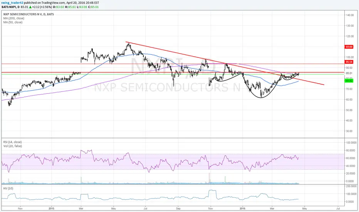
Task: Click the 85.01 last price axis label
Action: pos(350,73)
